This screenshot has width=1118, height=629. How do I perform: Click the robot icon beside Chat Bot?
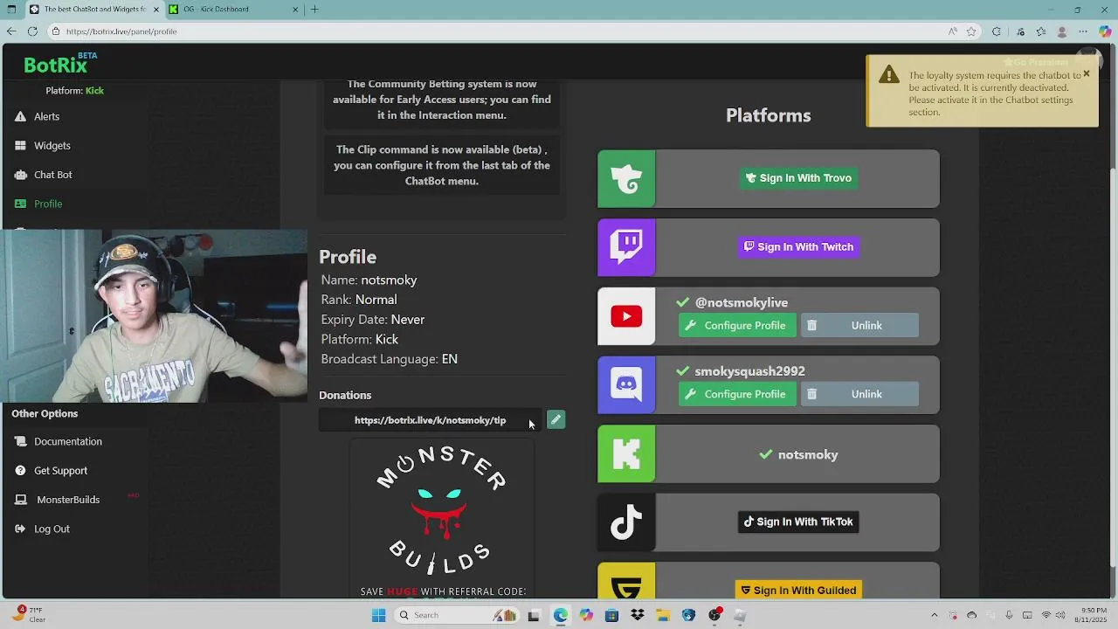[20, 175]
